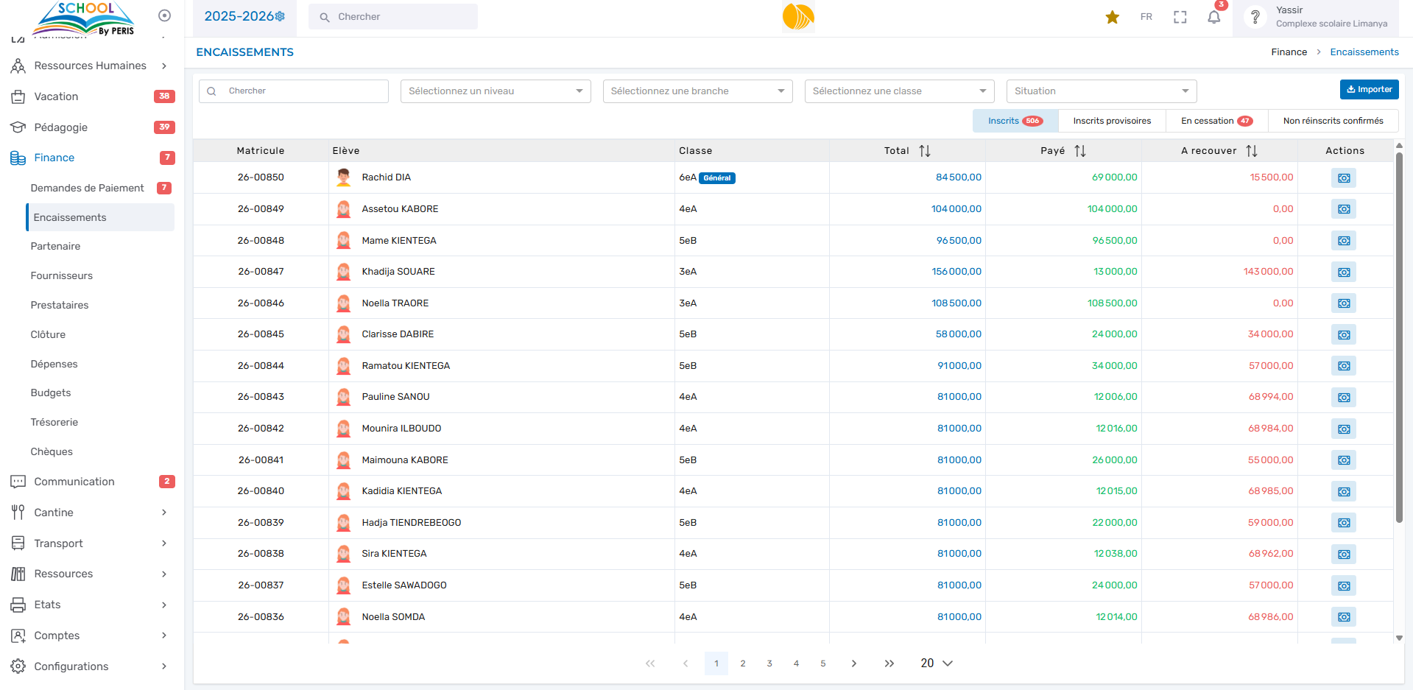Open the 'Sélectionnez un niveau' dropdown
Image resolution: width=1413 pixels, height=690 pixels.
click(495, 91)
